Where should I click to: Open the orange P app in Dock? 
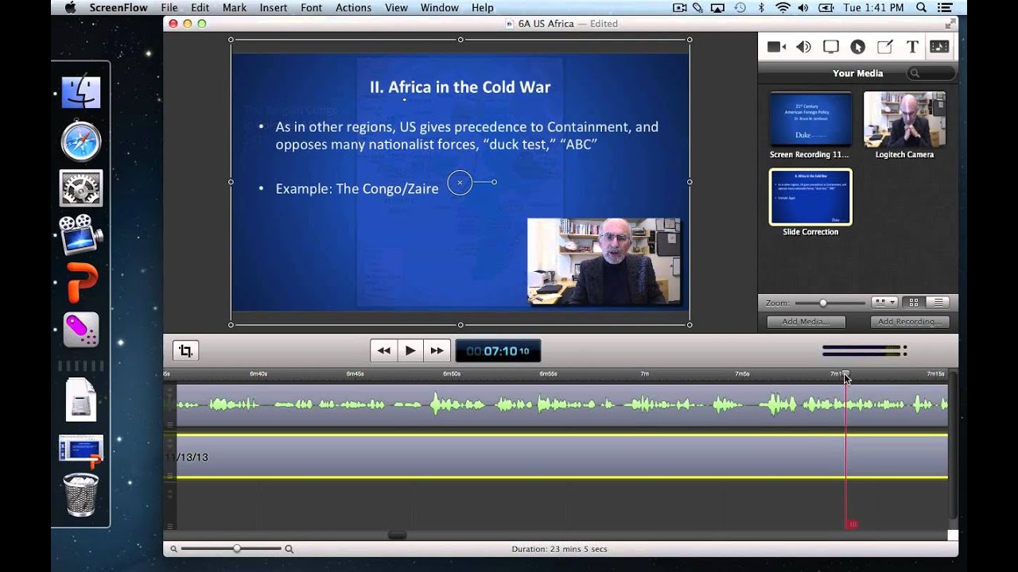tap(81, 283)
